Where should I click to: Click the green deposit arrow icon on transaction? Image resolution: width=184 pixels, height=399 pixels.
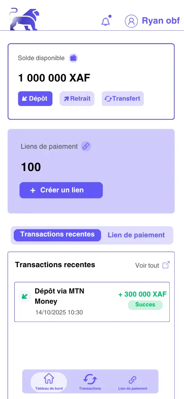[x=24, y=297]
